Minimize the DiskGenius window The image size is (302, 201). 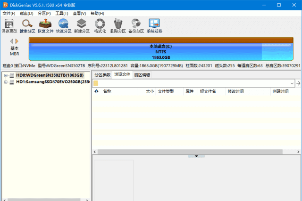click(264, 5)
